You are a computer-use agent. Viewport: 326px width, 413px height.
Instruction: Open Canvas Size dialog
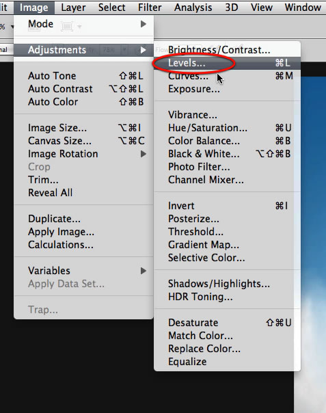[x=84, y=141]
